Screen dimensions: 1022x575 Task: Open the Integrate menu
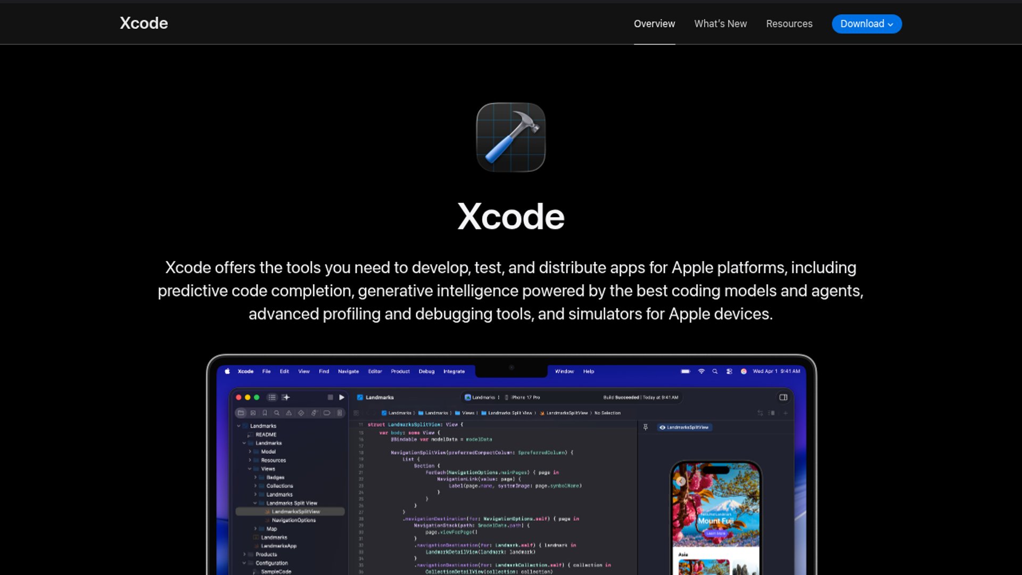[454, 371]
